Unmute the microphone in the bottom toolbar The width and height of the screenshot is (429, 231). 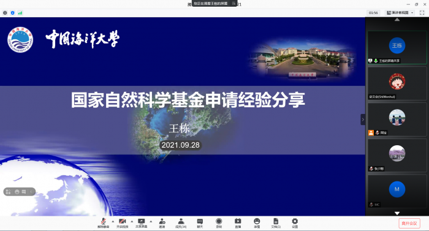click(x=104, y=223)
